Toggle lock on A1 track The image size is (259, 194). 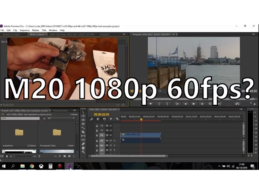tap(97, 141)
